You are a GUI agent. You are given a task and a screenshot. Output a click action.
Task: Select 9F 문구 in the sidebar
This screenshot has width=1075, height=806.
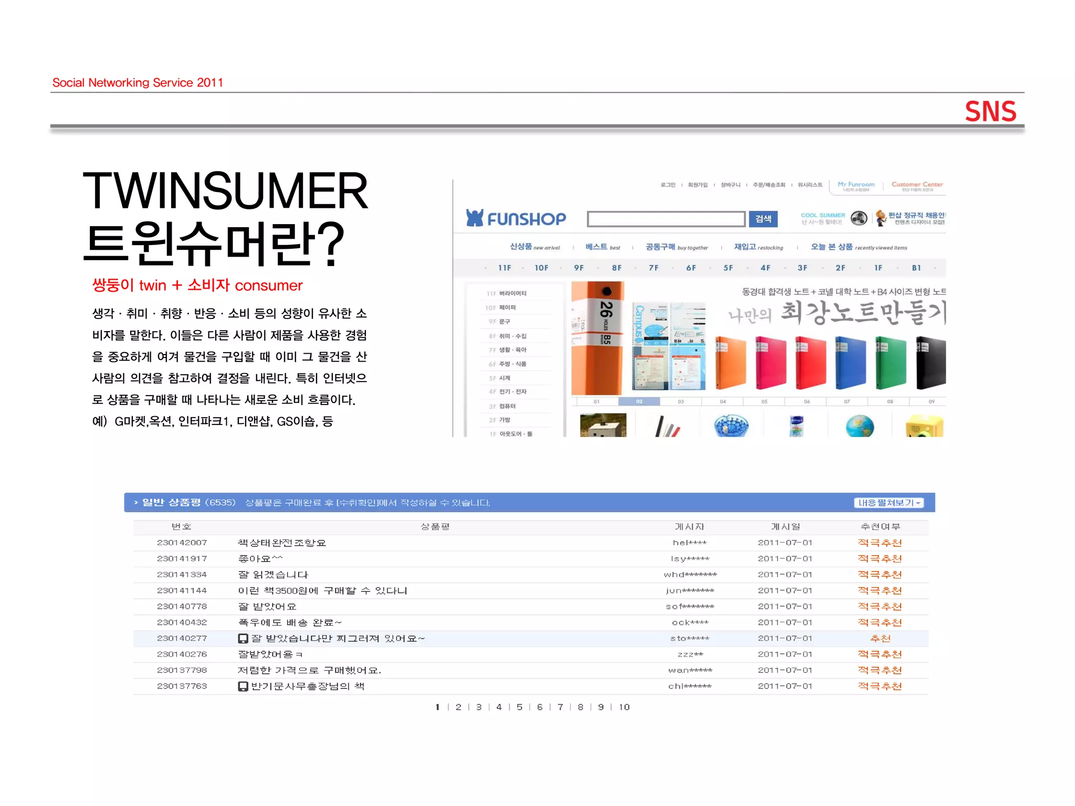coord(499,321)
